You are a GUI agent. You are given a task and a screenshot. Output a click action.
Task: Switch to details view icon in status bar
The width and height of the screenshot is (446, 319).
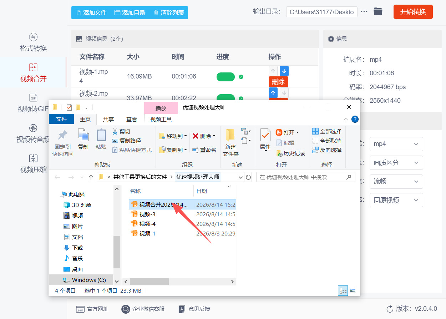pos(343,291)
